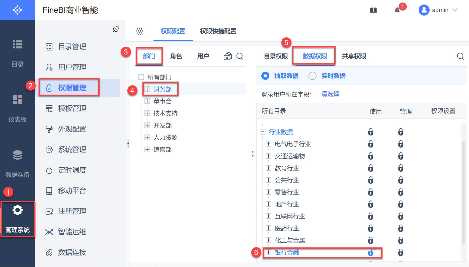Expand the 销售部 department node
The image size is (469, 267).
(147, 149)
